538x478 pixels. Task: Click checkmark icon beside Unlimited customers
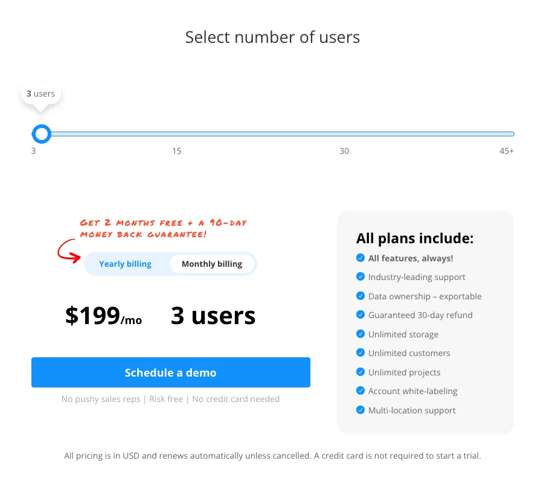pyautogui.click(x=360, y=353)
